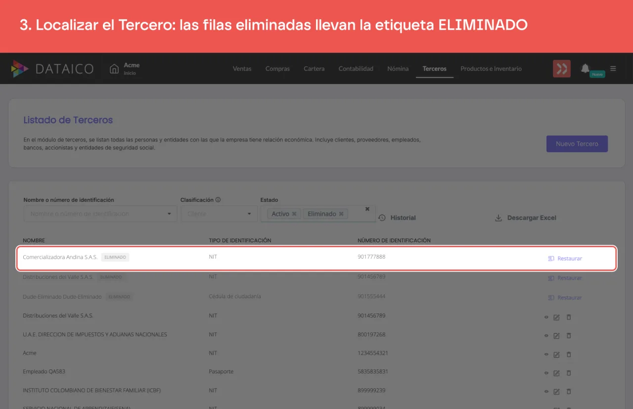Restore Dude-Eliminado Dude-Eliminado

(x=565, y=298)
